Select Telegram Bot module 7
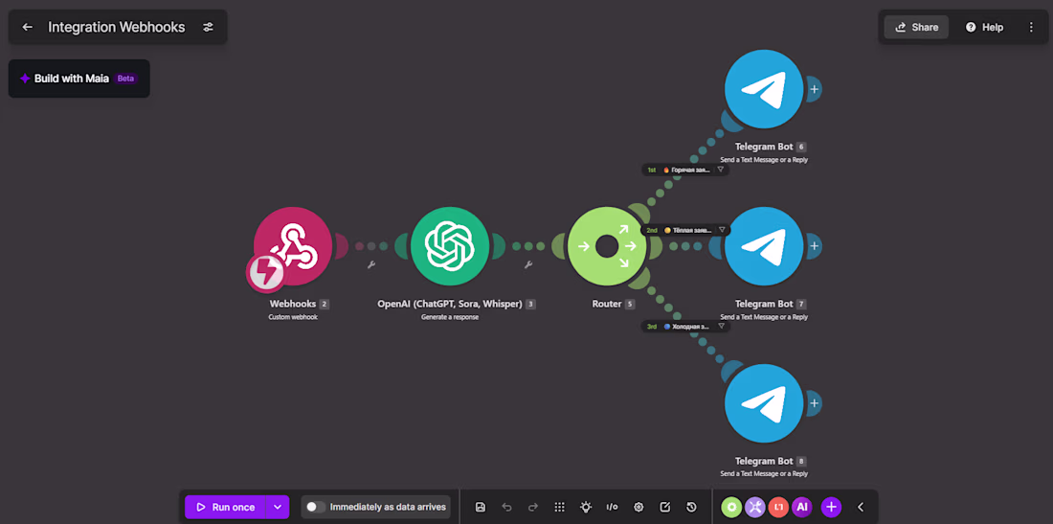The width and height of the screenshot is (1053, 524). click(764, 246)
